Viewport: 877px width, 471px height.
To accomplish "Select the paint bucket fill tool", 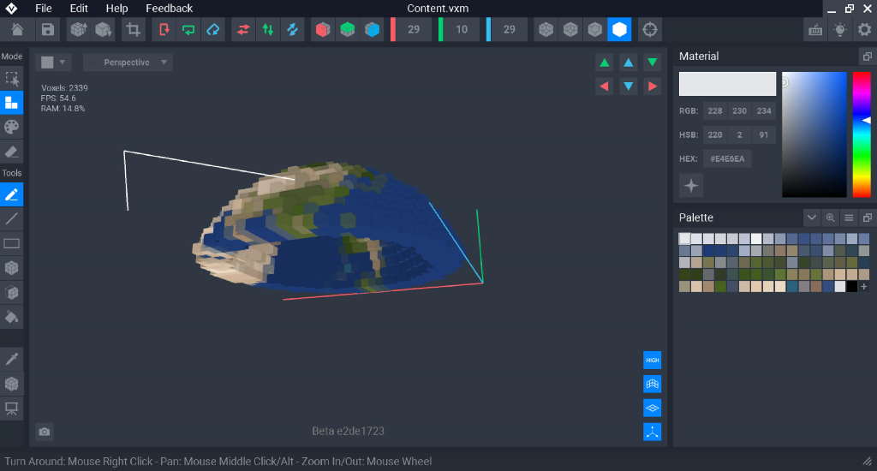I will tap(11, 317).
